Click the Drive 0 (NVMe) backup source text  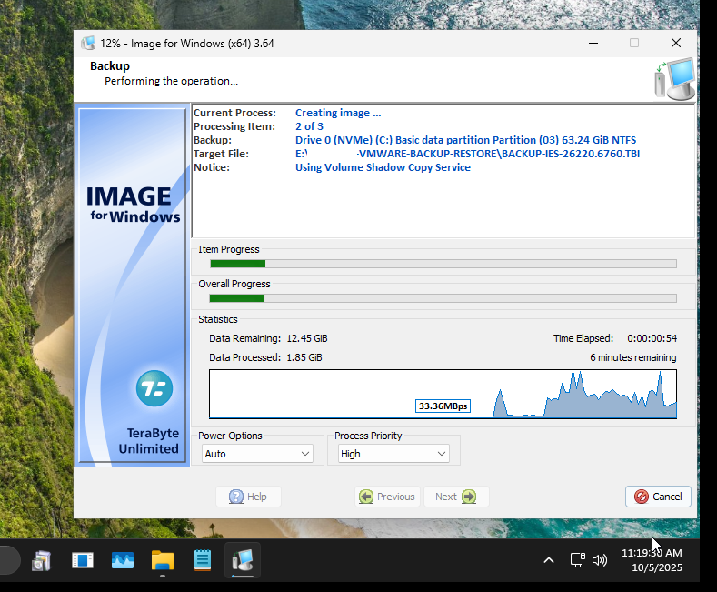point(465,140)
